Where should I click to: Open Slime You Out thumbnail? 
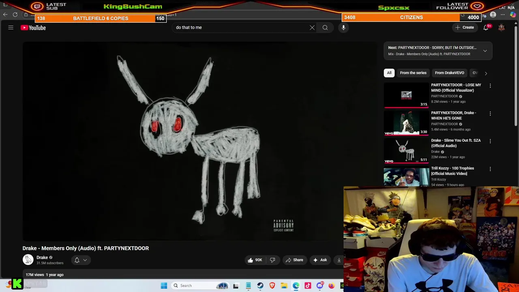click(x=406, y=150)
